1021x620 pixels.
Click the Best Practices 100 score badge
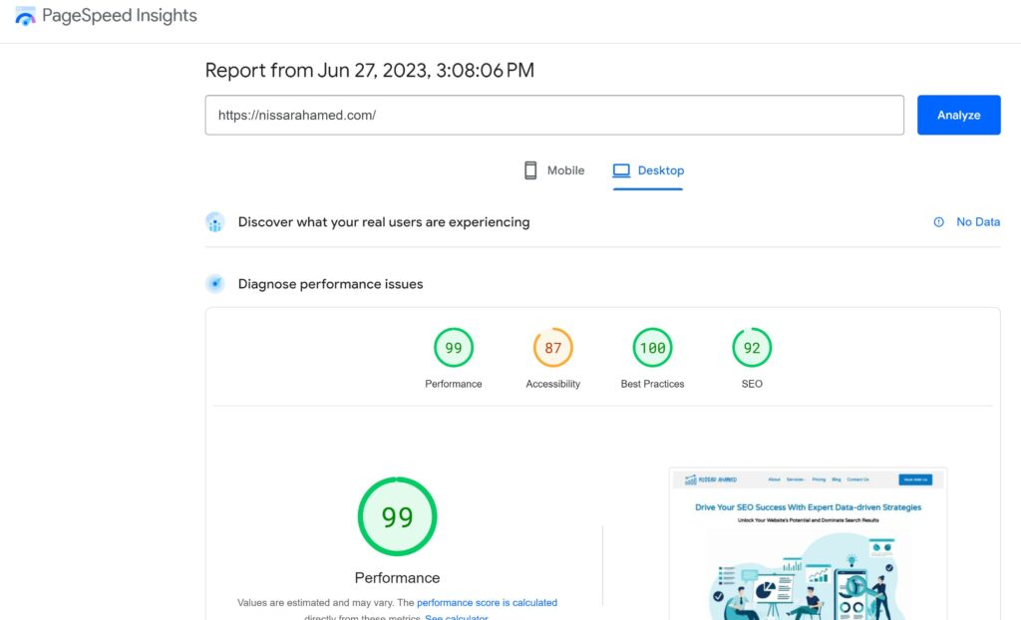click(652, 348)
